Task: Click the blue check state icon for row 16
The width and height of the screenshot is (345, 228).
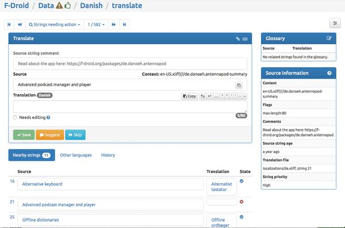Action: [x=241, y=181]
